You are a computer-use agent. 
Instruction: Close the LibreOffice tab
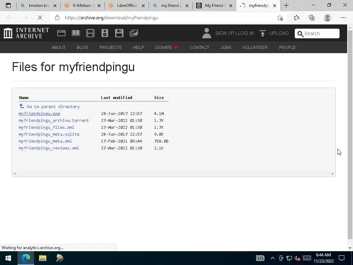(x=143, y=6)
